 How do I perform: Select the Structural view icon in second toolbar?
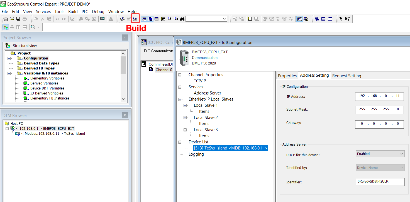pos(6,27)
